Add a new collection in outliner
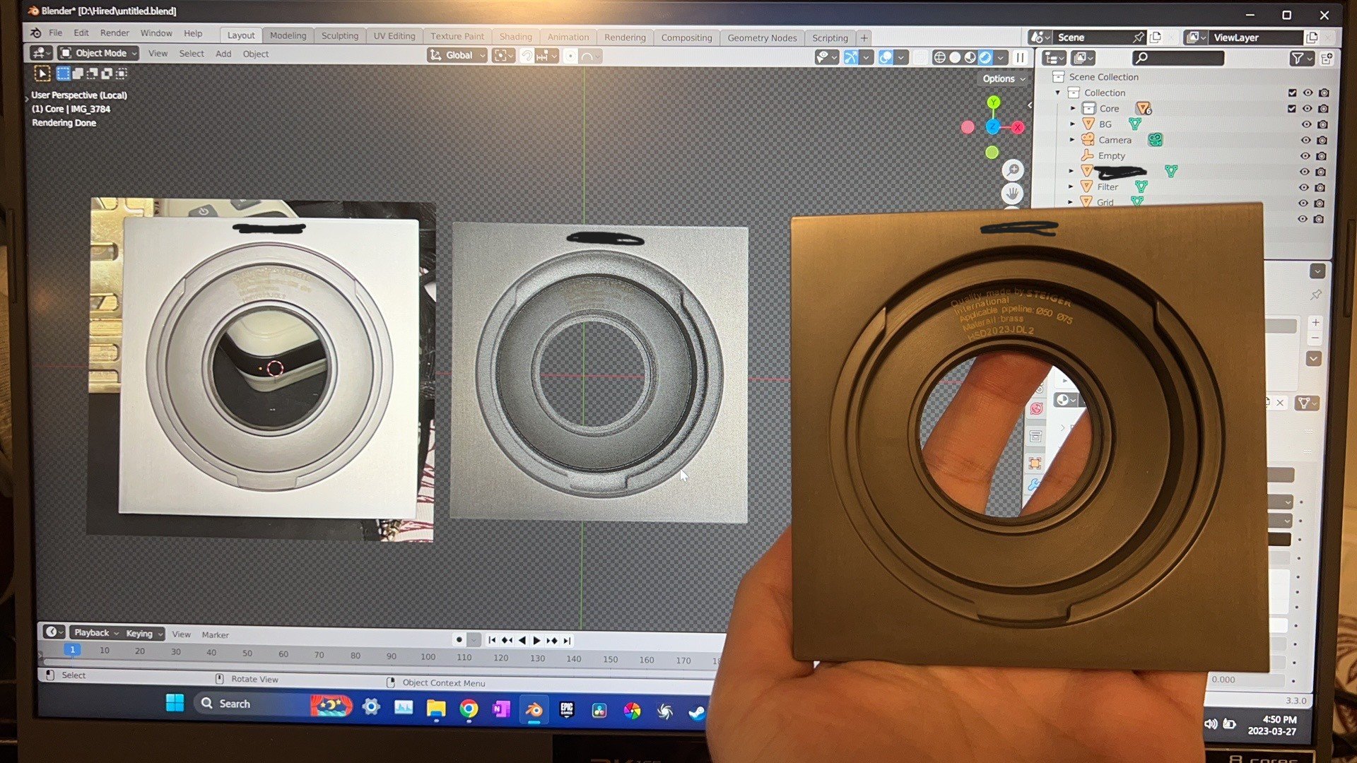The width and height of the screenshot is (1357, 763). click(1327, 59)
